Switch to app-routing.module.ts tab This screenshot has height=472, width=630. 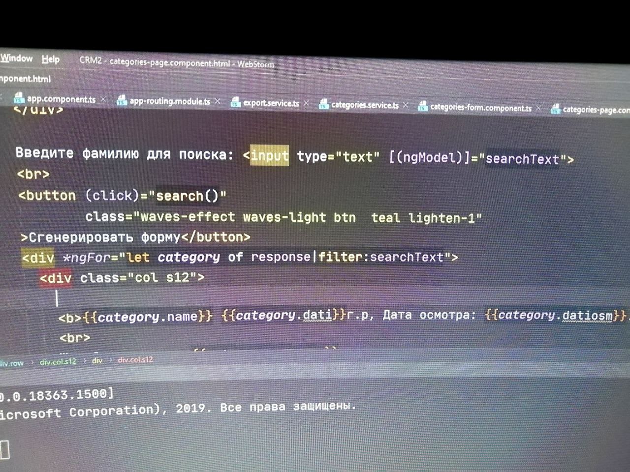point(170,101)
